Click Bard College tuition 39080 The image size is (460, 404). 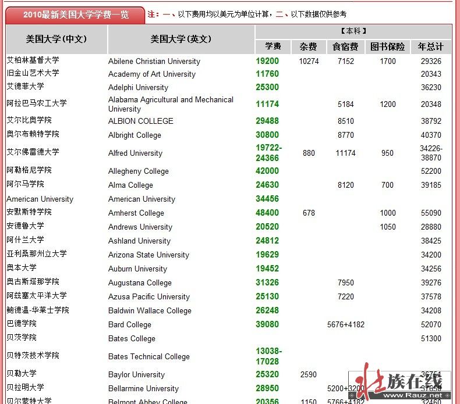coord(267,324)
